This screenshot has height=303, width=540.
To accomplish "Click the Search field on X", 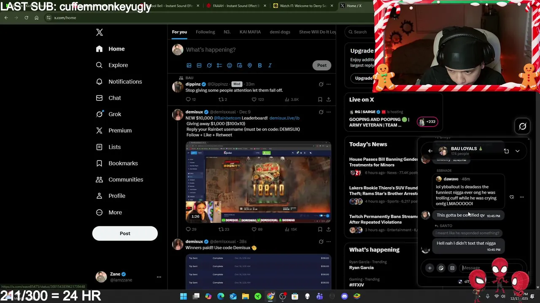I will pyautogui.click(x=359, y=32).
